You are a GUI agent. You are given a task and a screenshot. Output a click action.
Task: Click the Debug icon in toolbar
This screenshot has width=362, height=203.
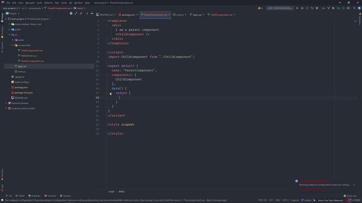pos(302,8)
